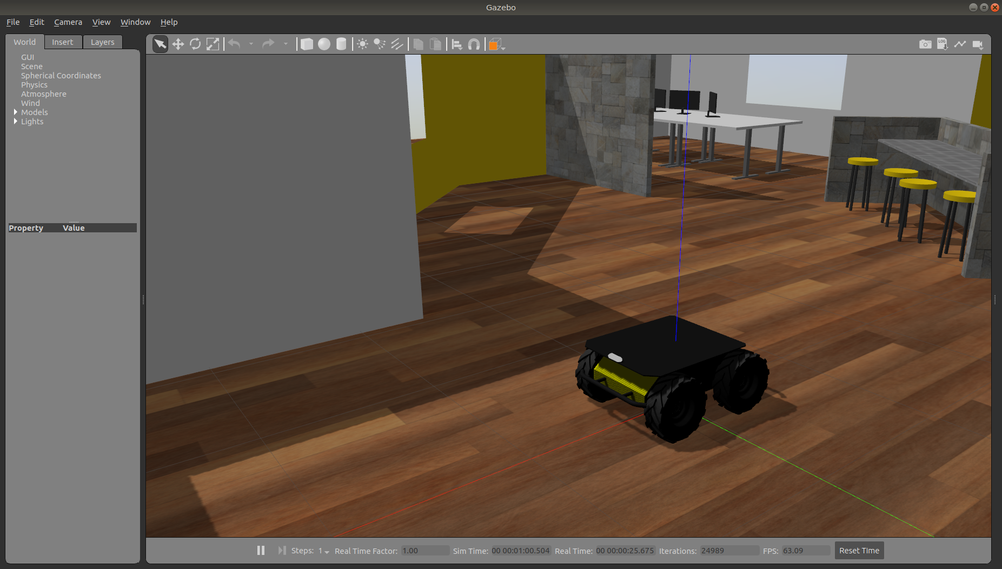This screenshot has width=1002, height=569.
Task: Select the Translate mode tool
Action: coord(178,44)
